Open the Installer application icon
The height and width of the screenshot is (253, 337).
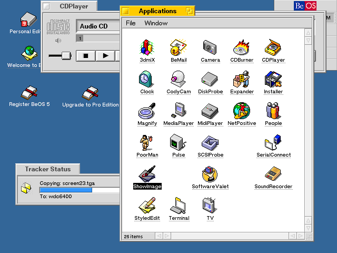click(x=273, y=79)
